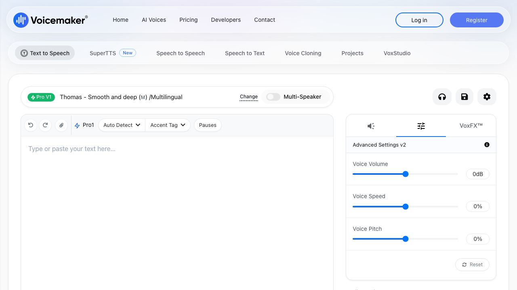
Task: Click the Register button
Action: point(477,20)
